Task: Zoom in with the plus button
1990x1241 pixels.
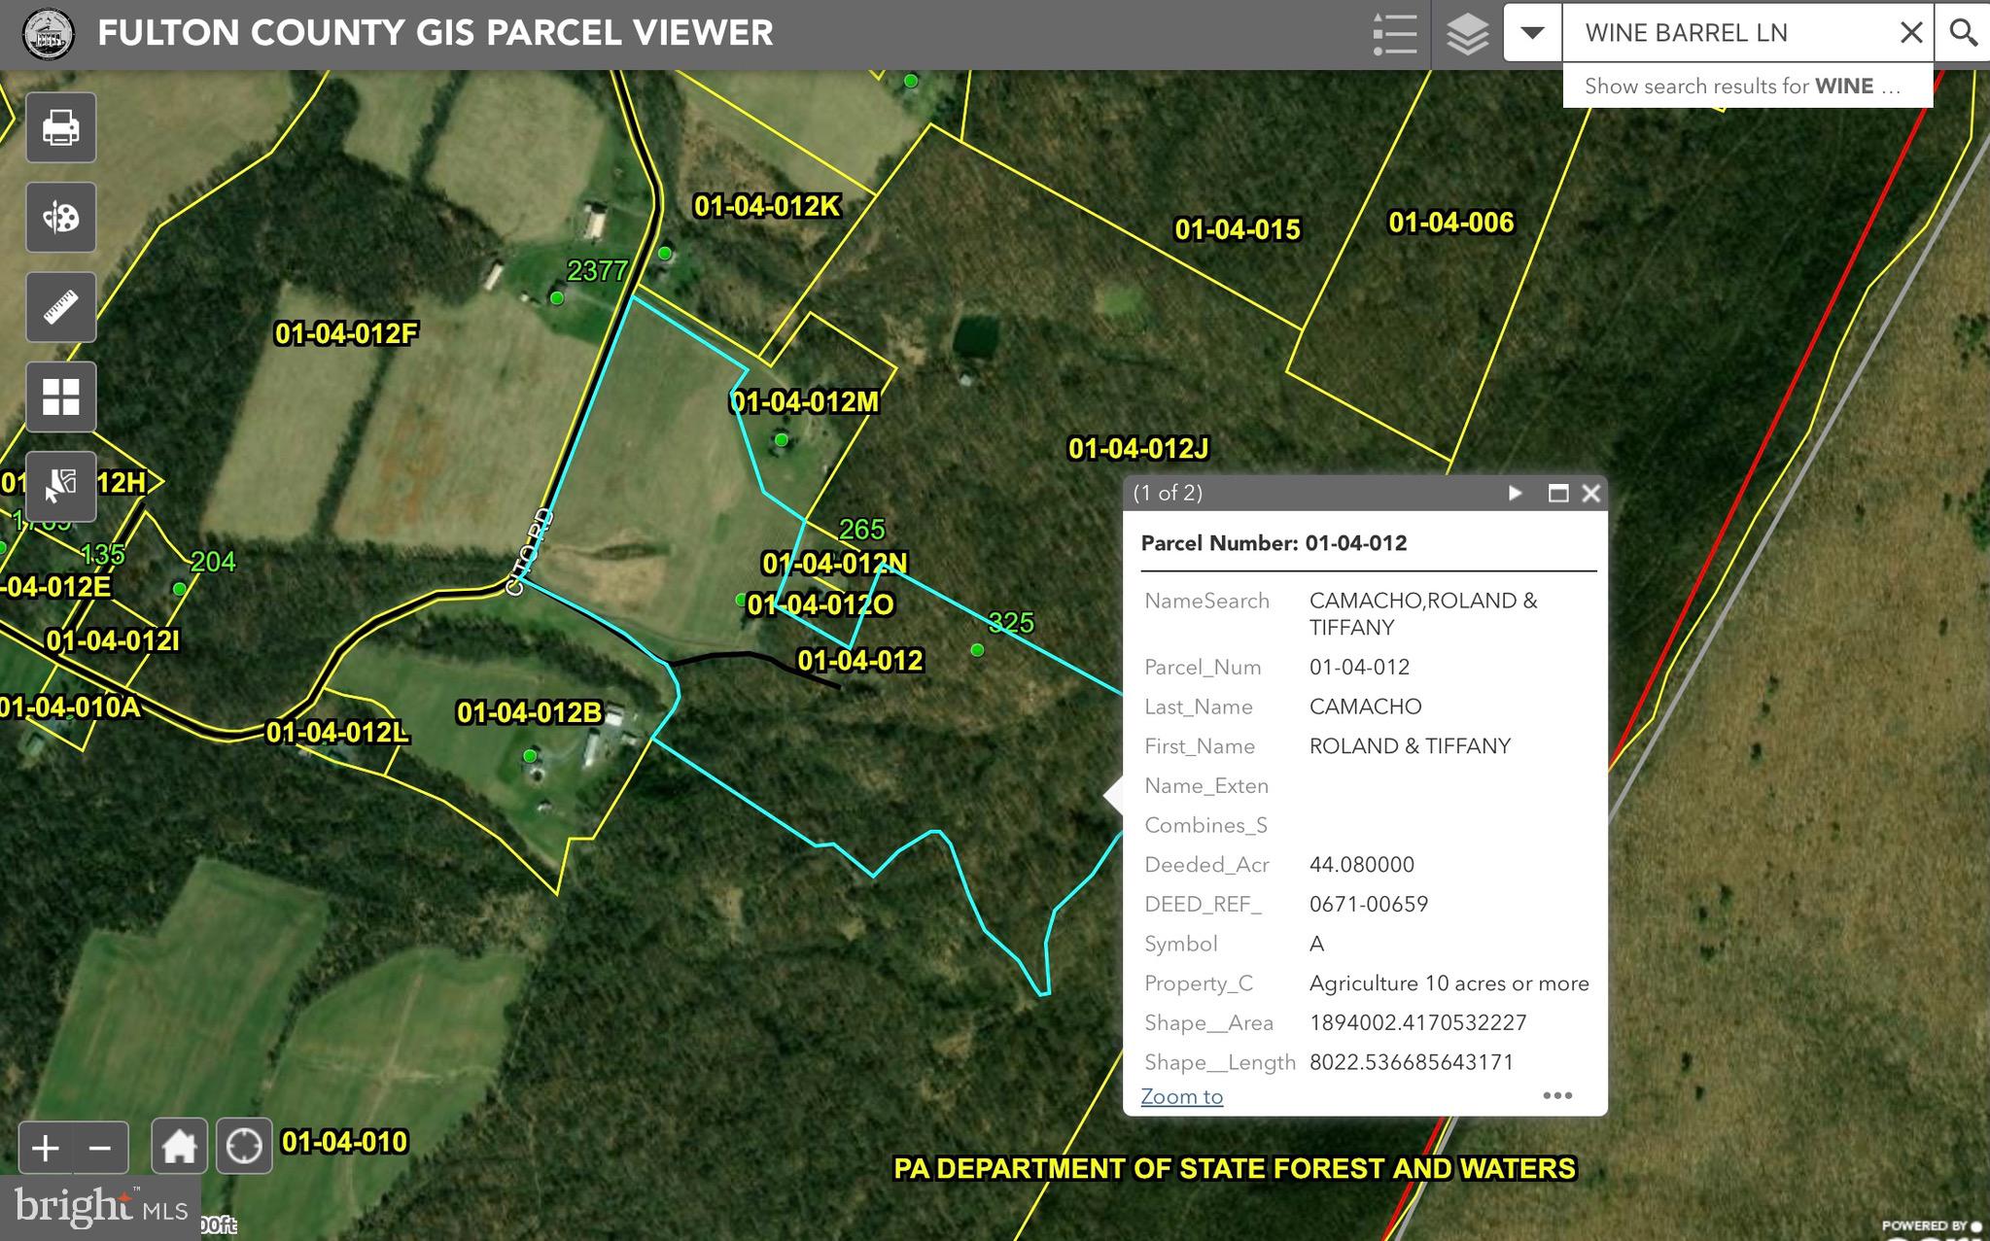Action: click(45, 1148)
